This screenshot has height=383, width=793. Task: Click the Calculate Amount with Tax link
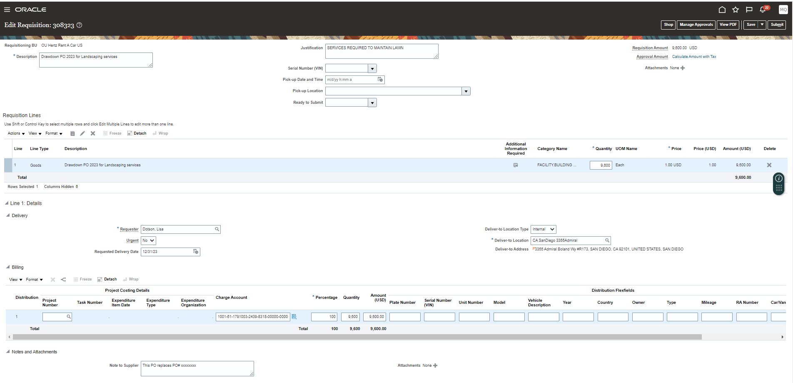[x=694, y=56]
